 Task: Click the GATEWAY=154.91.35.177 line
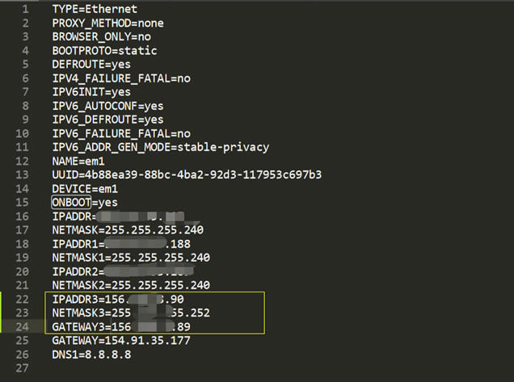(121, 341)
